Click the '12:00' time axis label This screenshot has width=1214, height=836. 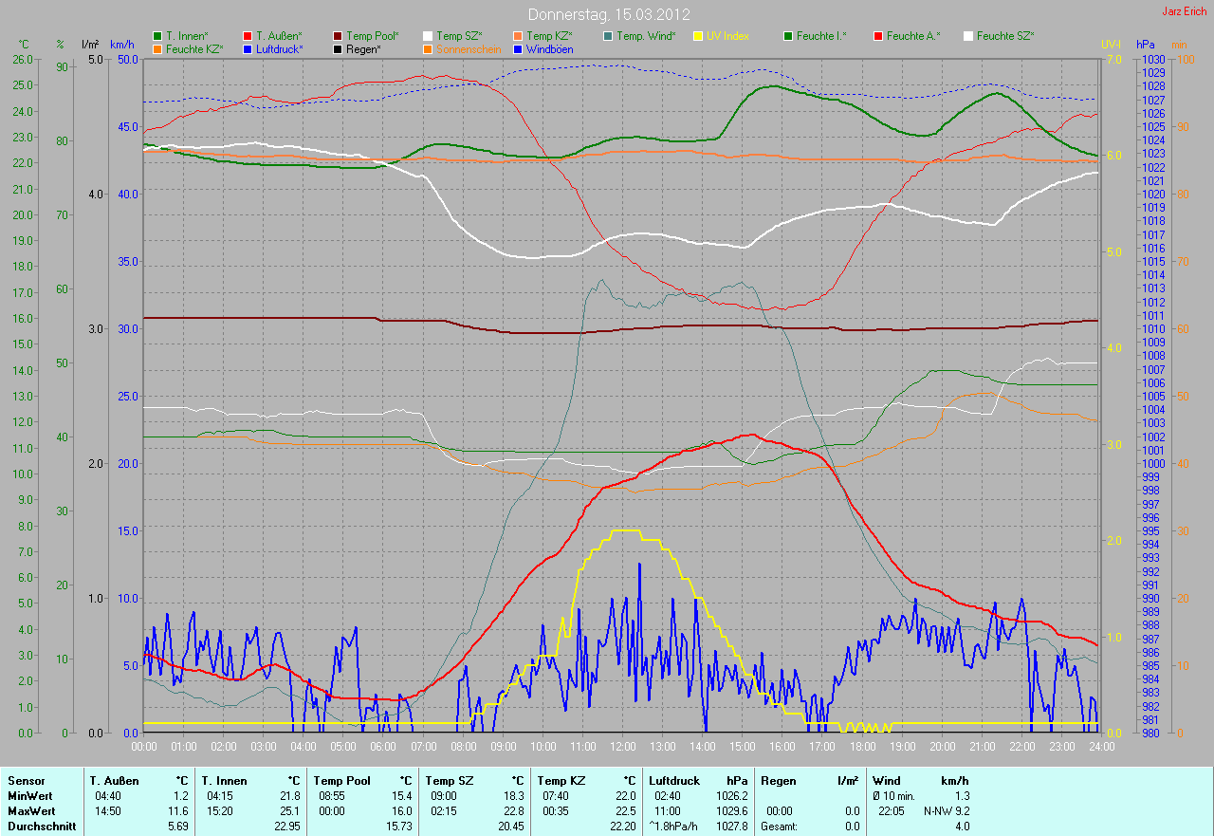tap(622, 746)
